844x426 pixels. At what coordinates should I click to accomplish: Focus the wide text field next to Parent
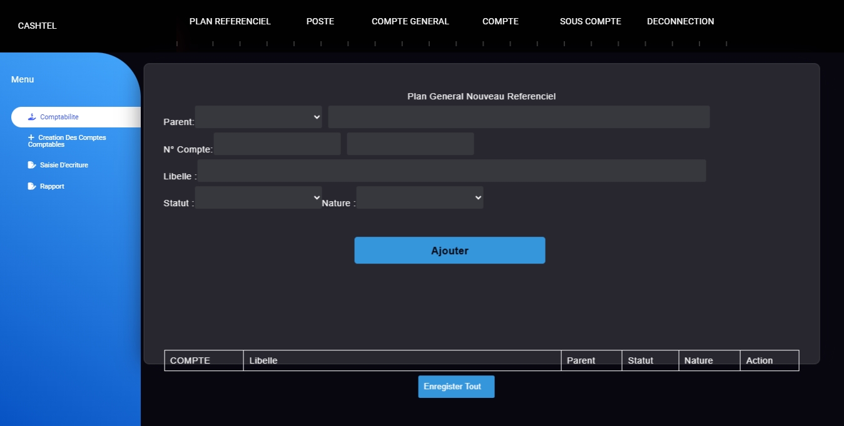[519, 117]
